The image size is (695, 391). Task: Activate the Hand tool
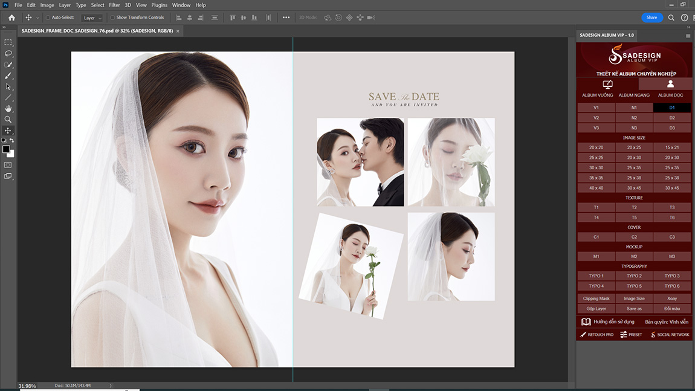[x=8, y=108]
